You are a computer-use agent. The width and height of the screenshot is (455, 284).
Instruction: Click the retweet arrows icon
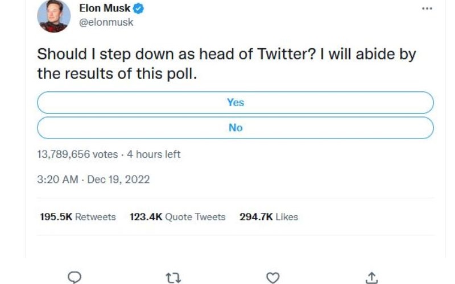click(x=173, y=277)
